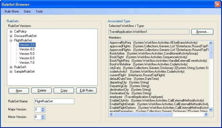
Task: Increase the Minor Version value
Action: [43, 116]
